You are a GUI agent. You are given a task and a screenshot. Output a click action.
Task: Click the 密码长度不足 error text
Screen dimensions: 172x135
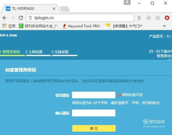point(132,95)
